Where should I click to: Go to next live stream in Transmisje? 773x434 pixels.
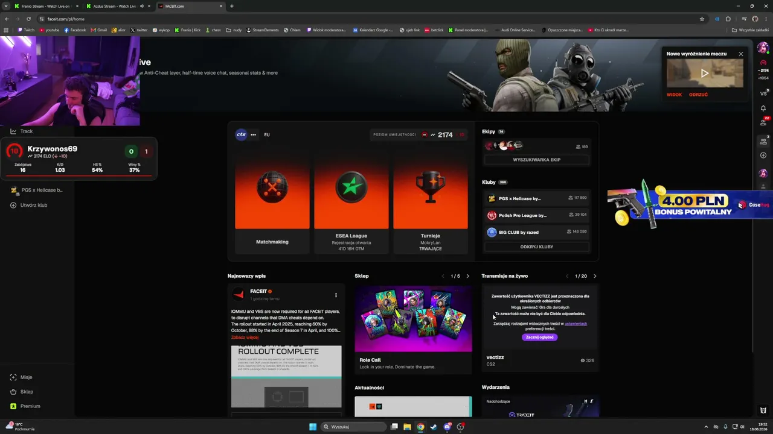595,276
